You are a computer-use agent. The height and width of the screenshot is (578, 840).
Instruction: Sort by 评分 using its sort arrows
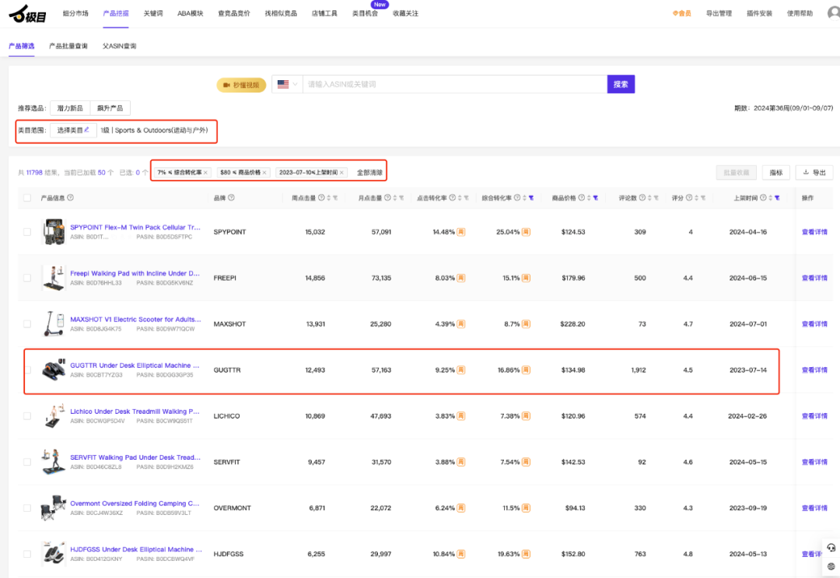(696, 198)
